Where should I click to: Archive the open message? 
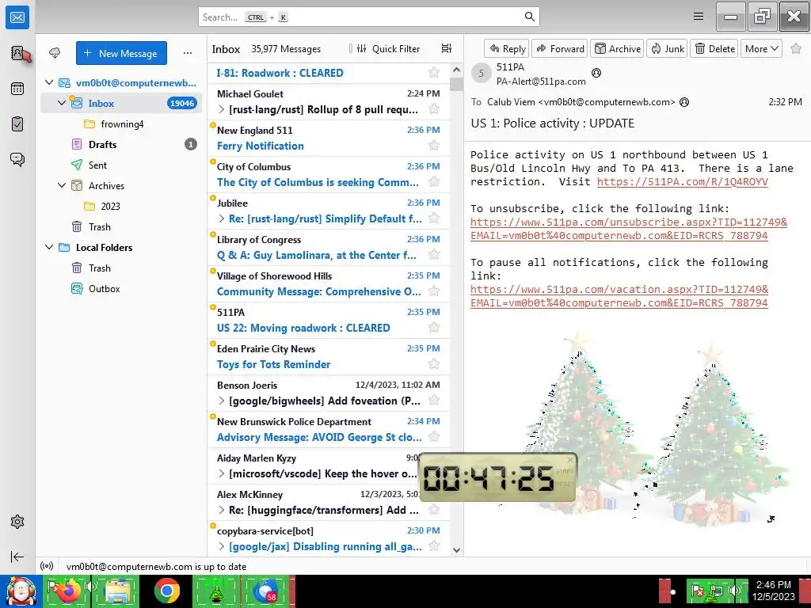click(617, 48)
